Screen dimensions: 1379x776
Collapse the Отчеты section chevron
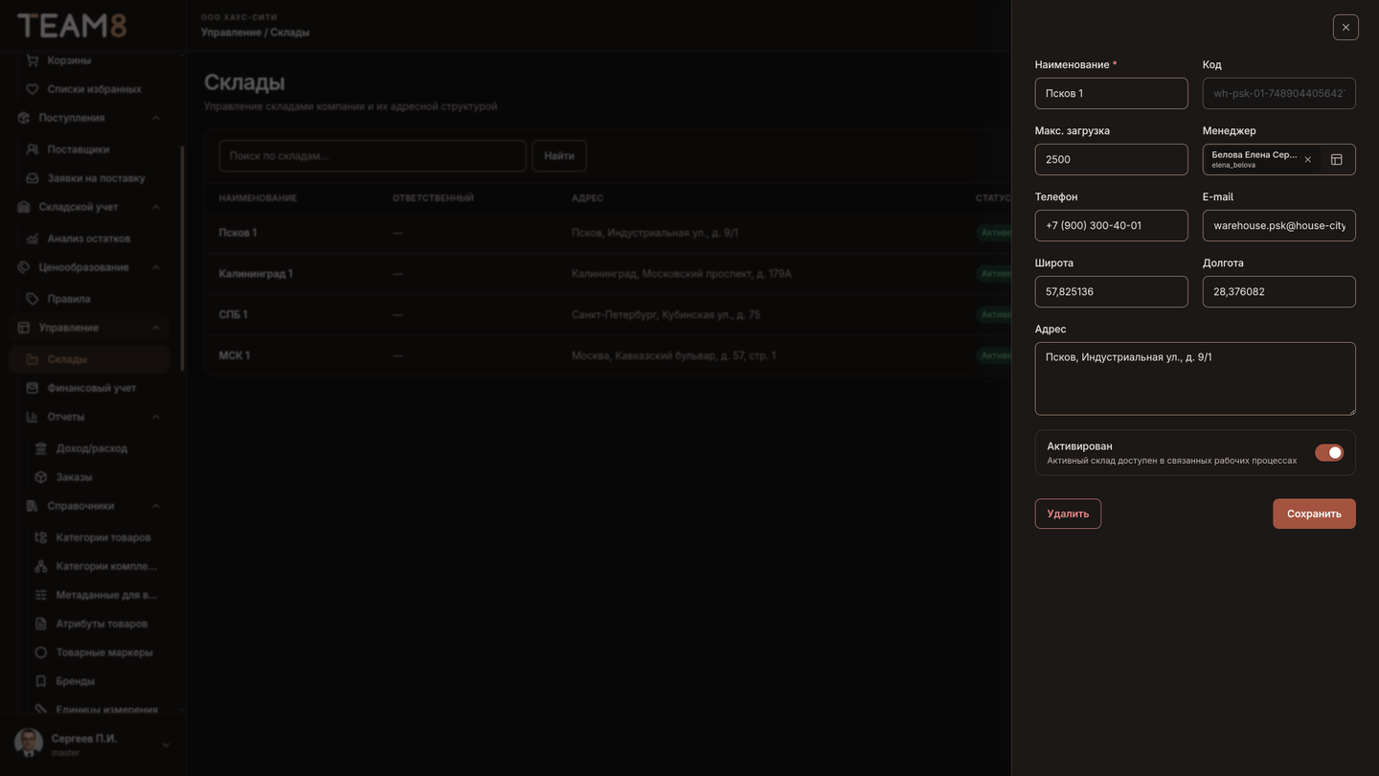coord(156,417)
